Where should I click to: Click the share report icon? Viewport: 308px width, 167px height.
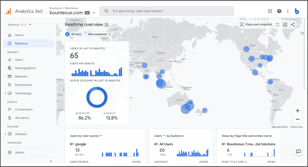click(x=293, y=25)
